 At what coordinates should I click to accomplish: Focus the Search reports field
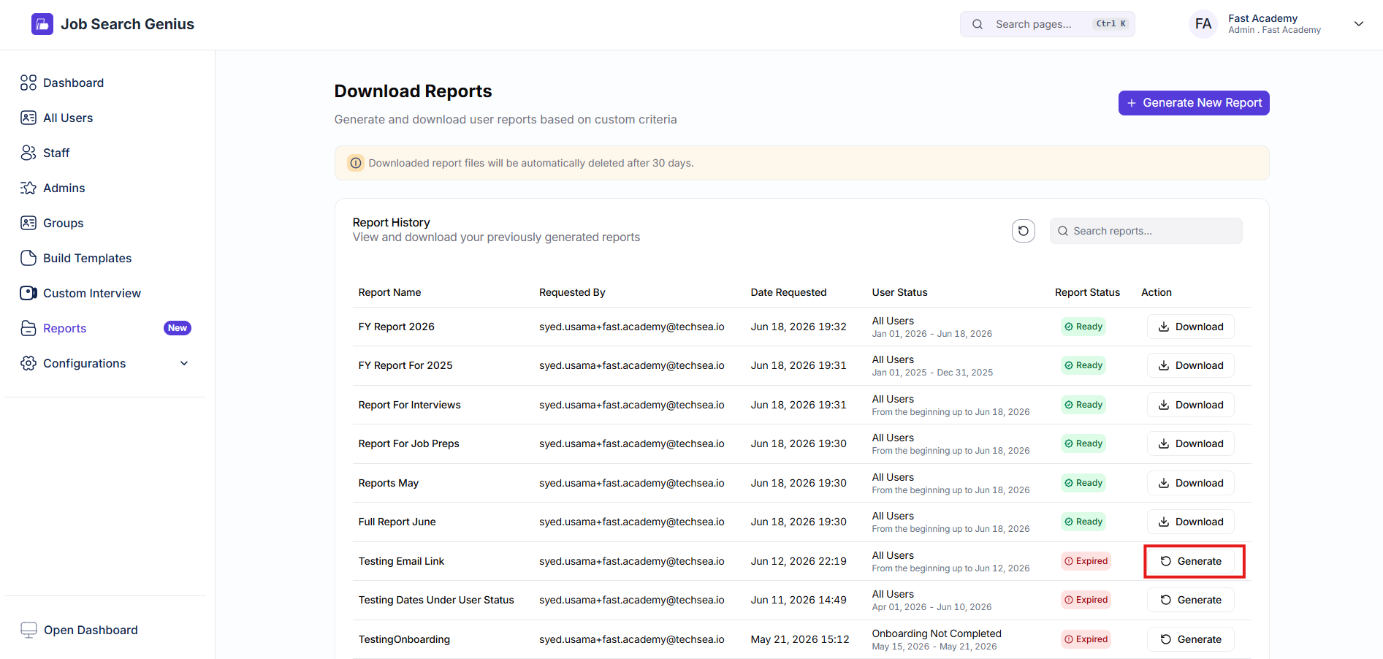coord(1146,231)
